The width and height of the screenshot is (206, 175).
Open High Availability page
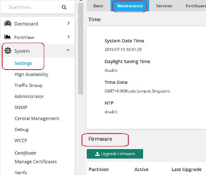[31, 74]
